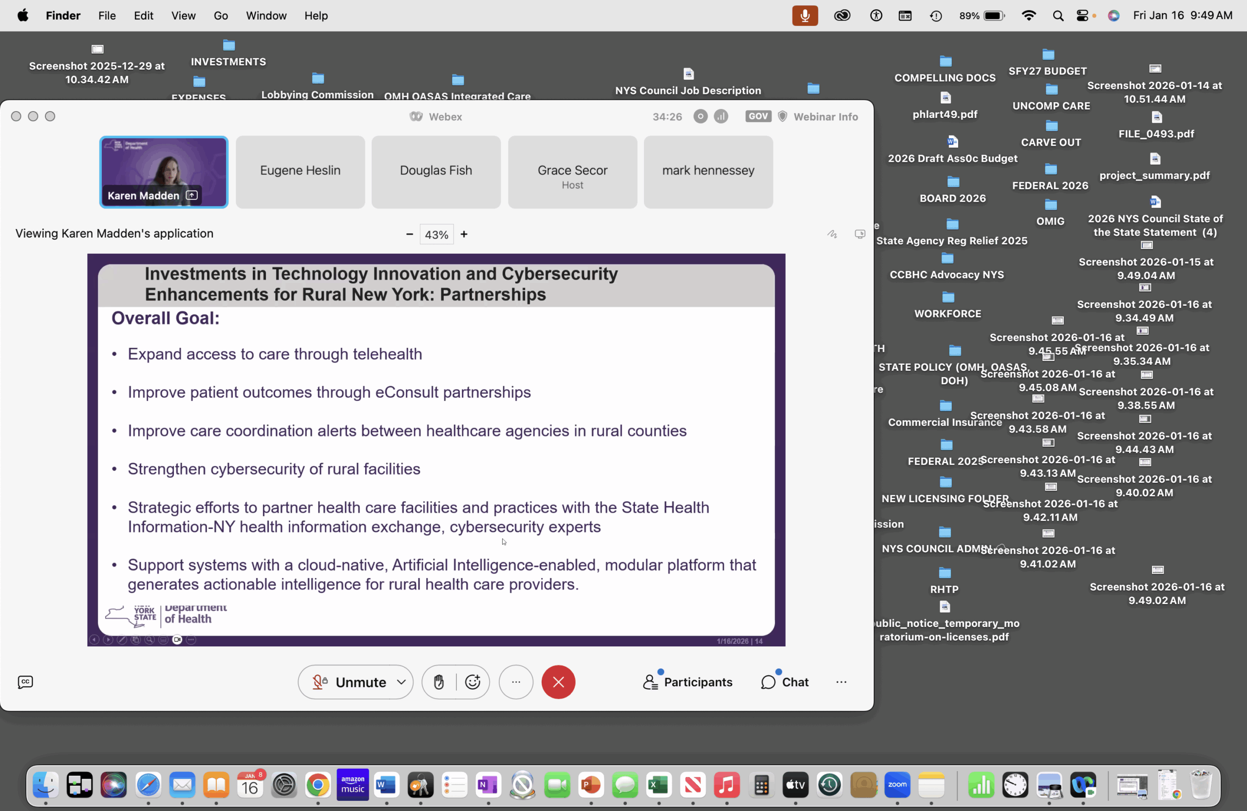Open Webinar Info details
The image size is (1247, 811).
pos(825,116)
